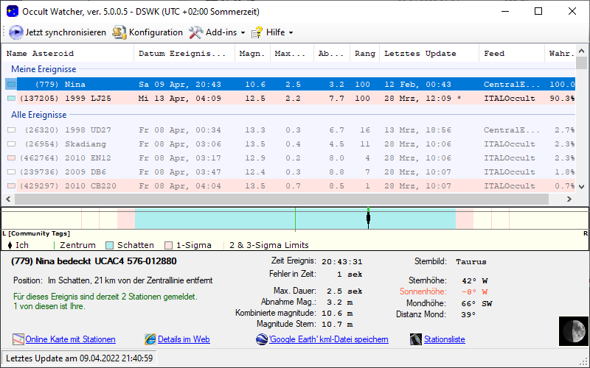590x368 pixels.
Task: Click the Stationsliste telescope icon
Action: (416, 339)
